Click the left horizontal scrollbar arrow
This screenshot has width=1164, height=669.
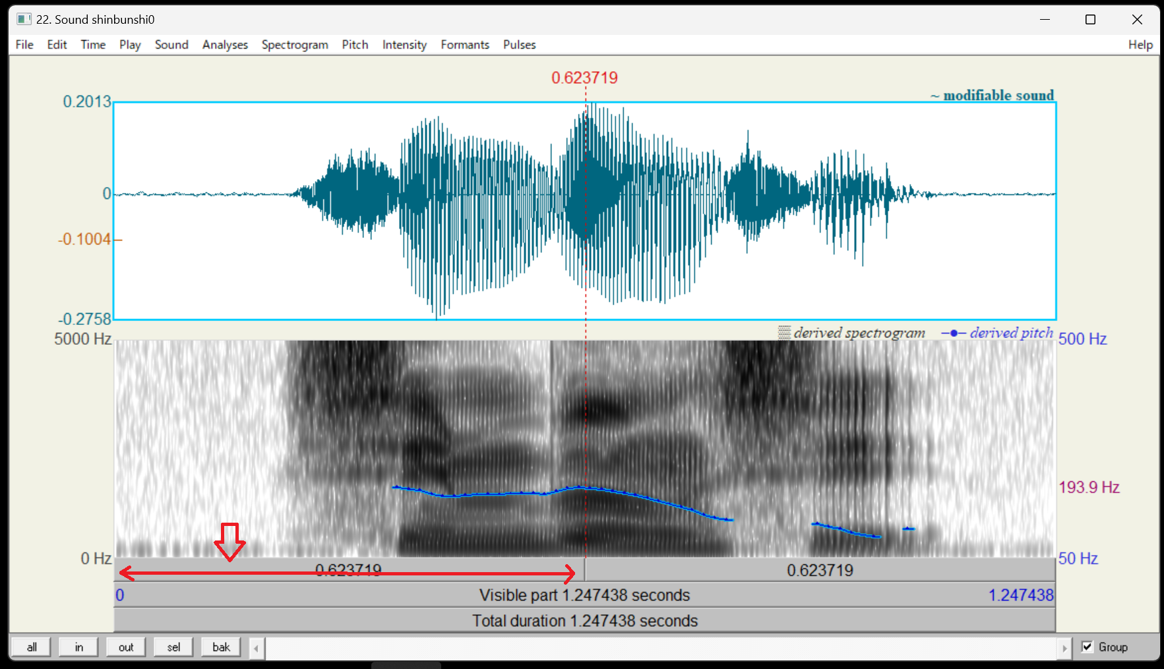pyautogui.click(x=256, y=648)
